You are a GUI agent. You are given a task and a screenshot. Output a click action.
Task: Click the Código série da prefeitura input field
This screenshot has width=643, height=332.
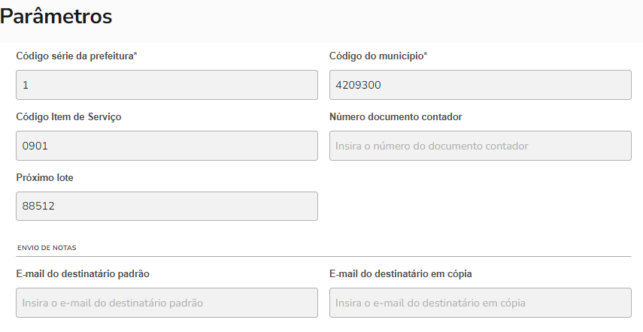pos(166,85)
